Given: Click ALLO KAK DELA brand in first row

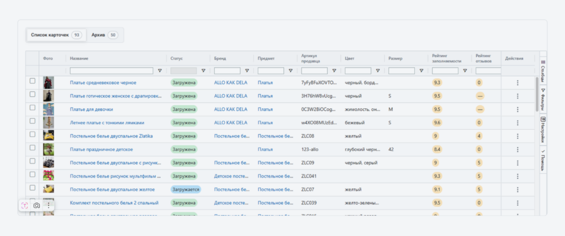Looking at the screenshot, I should point(231,83).
